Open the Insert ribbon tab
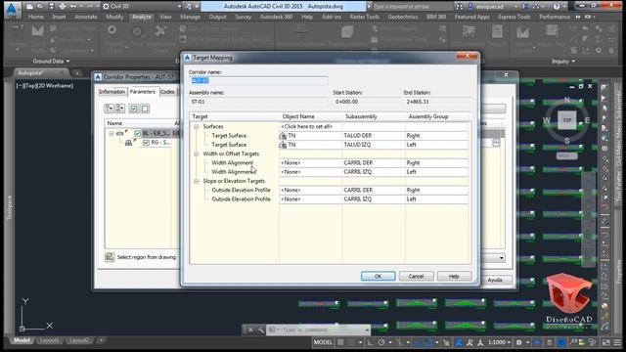The height and width of the screenshot is (352, 626). click(59, 17)
